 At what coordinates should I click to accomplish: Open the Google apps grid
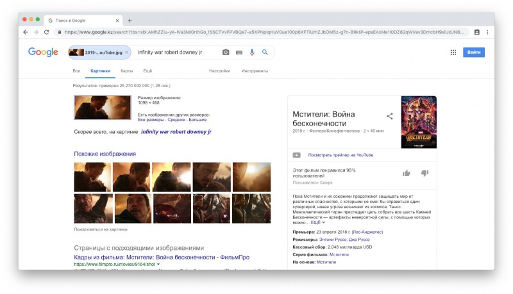click(453, 53)
